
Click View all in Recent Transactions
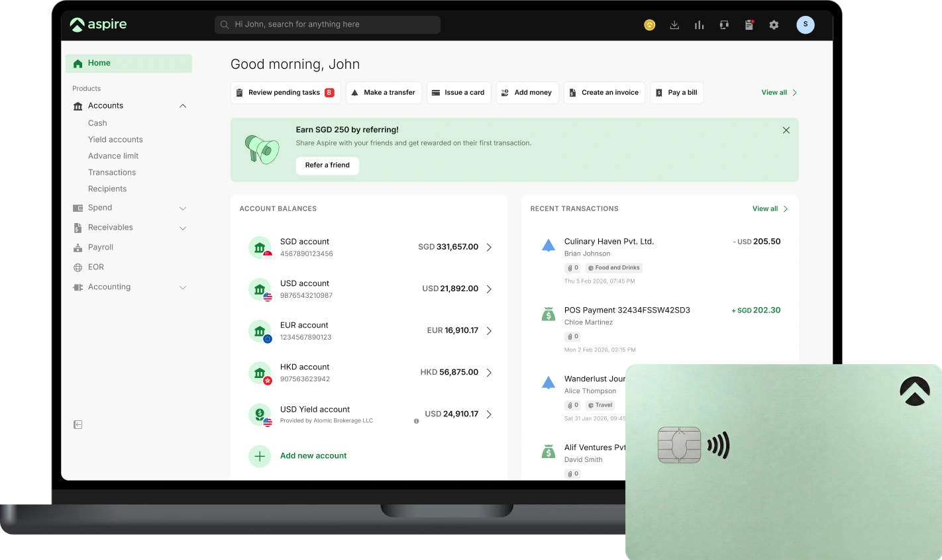point(770,209)
